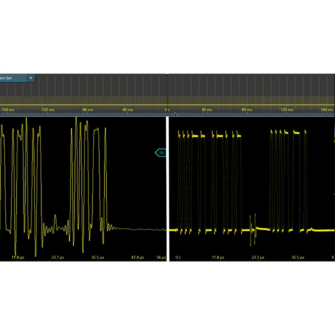Click the 120 ms overview time label
335x335 pixels.
pyautogui.click(x=286, y=110)
